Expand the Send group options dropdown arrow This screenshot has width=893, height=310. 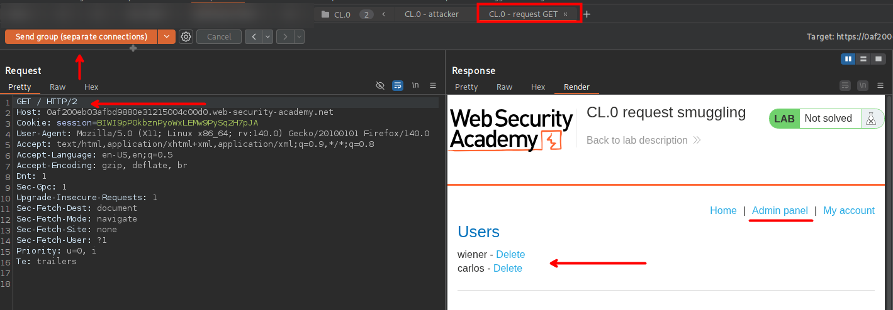click(x=166, y=37)
